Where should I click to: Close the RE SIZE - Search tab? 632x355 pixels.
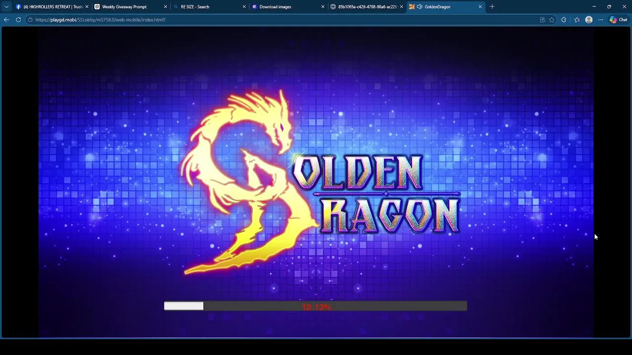(x=244, y=7)
